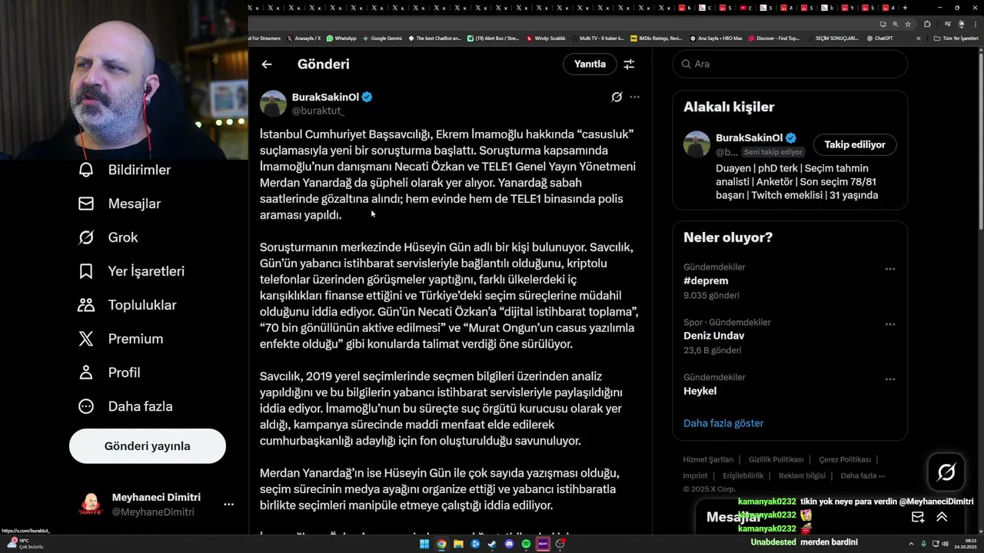
Task: Open Chrome from the taskbar
Action: 441,544
